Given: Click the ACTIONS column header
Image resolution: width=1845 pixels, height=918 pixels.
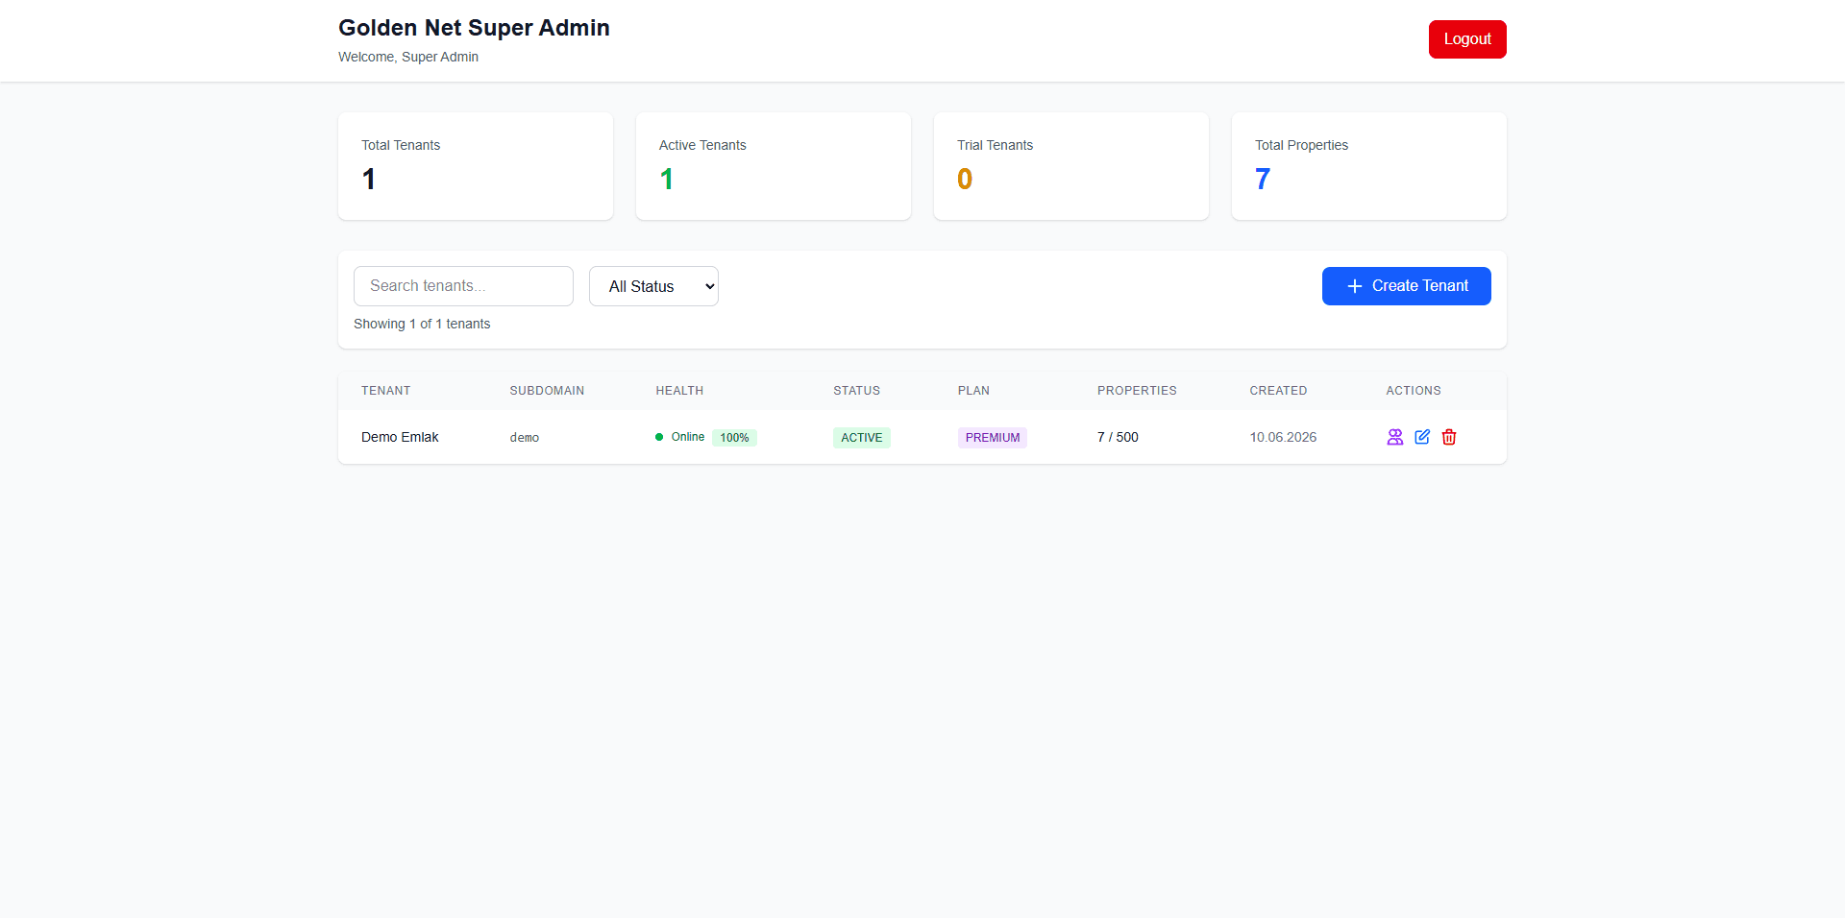Looking at the screenshot, I should pyautogui.click(x=1414, y=391).
